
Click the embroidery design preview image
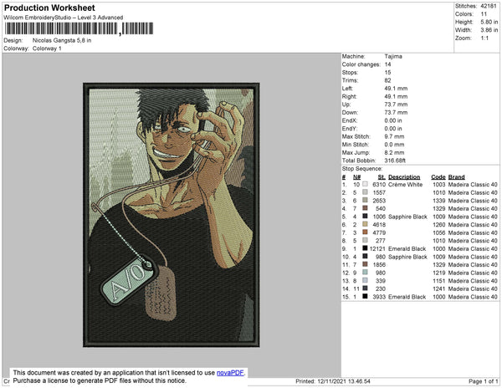coord(172,215)
